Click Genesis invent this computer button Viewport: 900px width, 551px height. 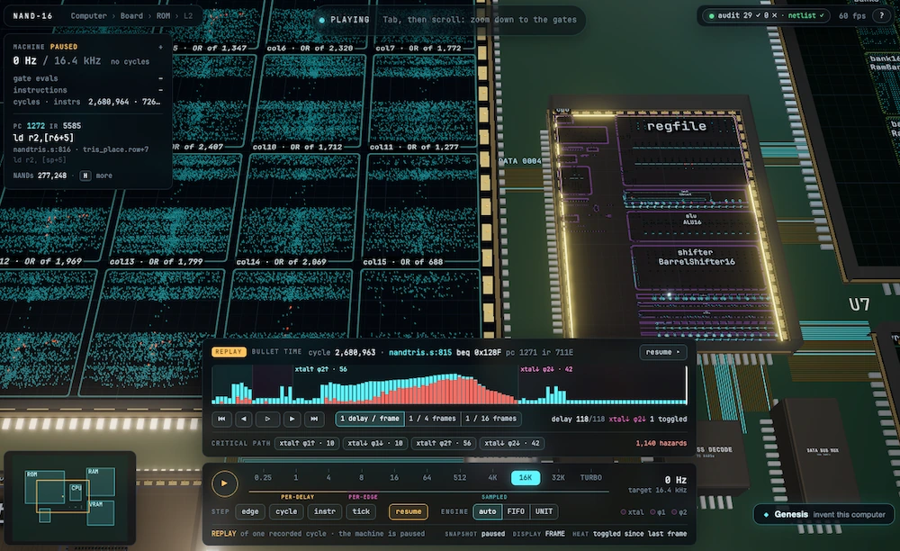(824, 514)
